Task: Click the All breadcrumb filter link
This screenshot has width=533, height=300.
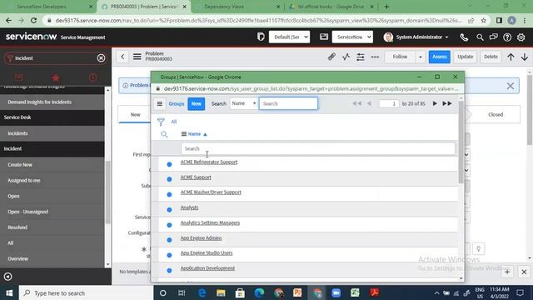Action: (x=174, y=122)
